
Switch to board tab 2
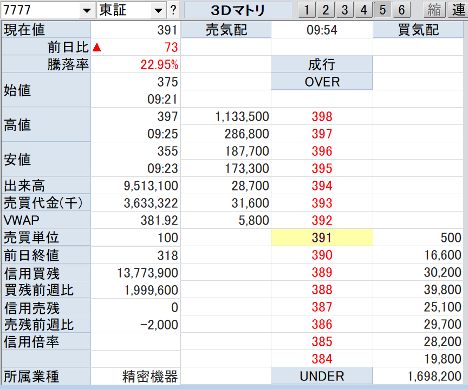pyautogui.click(x=326, y=10)
